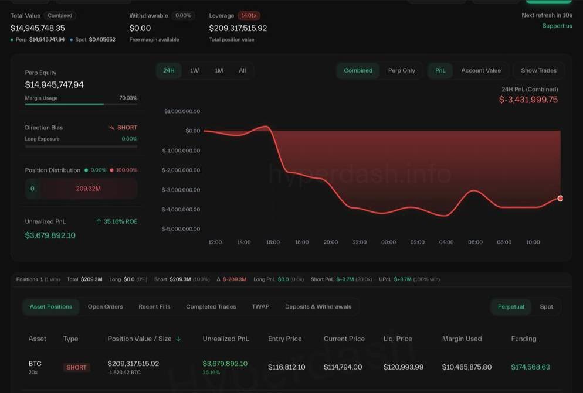Click the 14.01x leverage badge
583x393 pixels.
pyautogui.click(x=249, y=15)
